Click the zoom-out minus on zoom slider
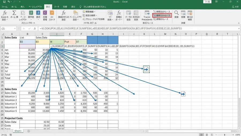241x136 pixels. point(216,135)
